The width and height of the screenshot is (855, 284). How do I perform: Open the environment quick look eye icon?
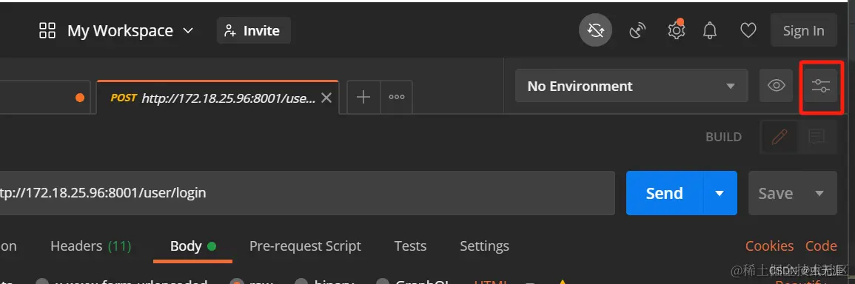click(x=776, y=86)
